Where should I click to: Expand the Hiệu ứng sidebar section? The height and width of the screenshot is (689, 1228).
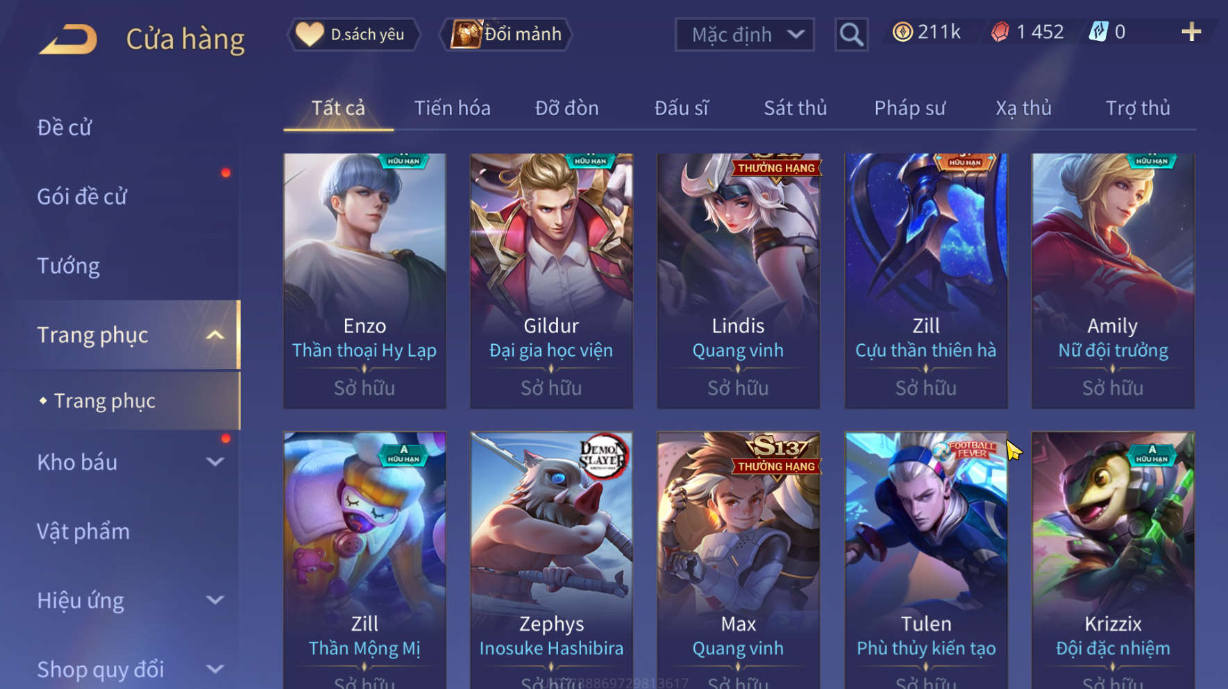(215, 600)
